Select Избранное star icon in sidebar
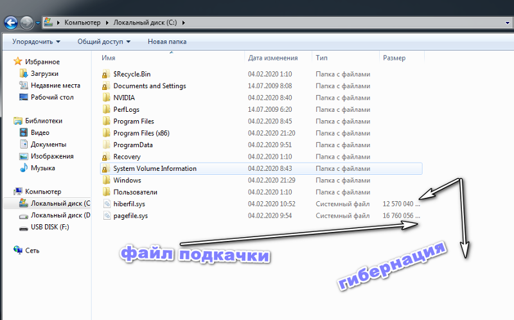The width and height of the screenshot is (514, 320). (18, 61)
